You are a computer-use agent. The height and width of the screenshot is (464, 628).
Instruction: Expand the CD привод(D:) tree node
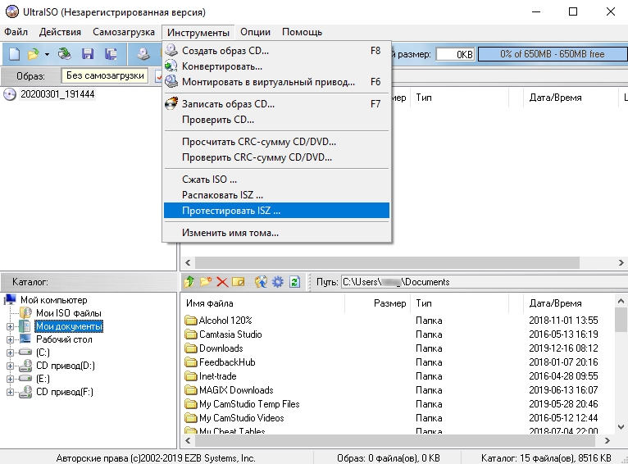coord(10,366)
